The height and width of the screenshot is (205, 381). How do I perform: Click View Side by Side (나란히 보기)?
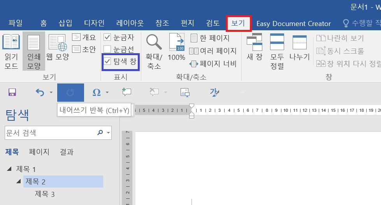point(340,38)
